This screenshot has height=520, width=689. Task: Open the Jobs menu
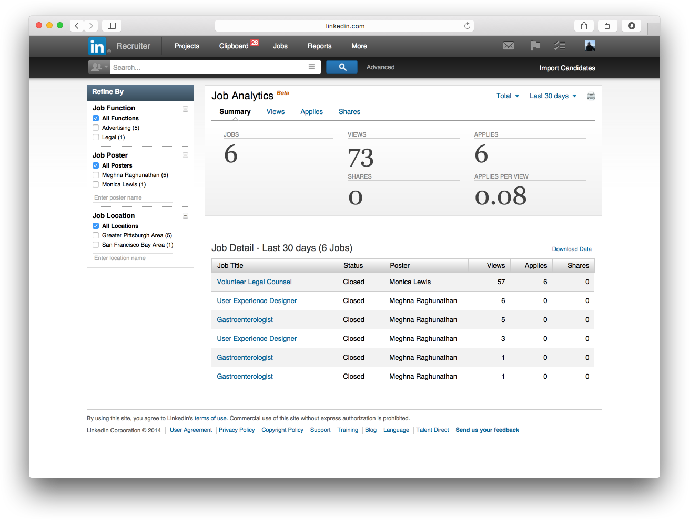click(280, 46)
